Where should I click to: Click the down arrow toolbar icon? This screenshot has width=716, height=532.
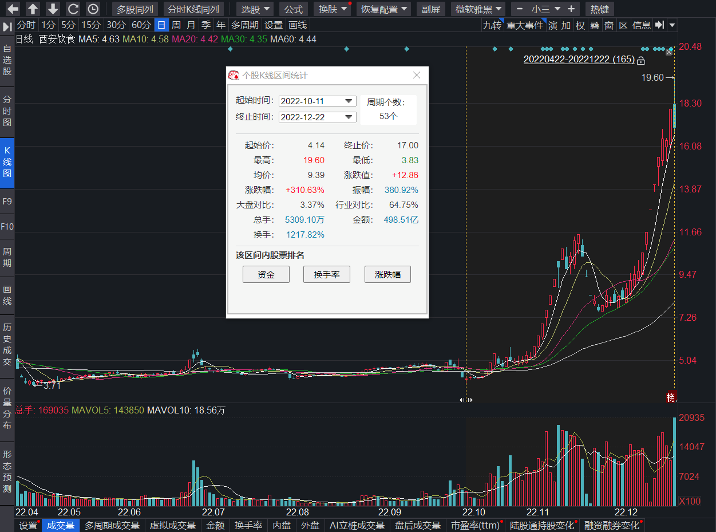click(53, 9)
